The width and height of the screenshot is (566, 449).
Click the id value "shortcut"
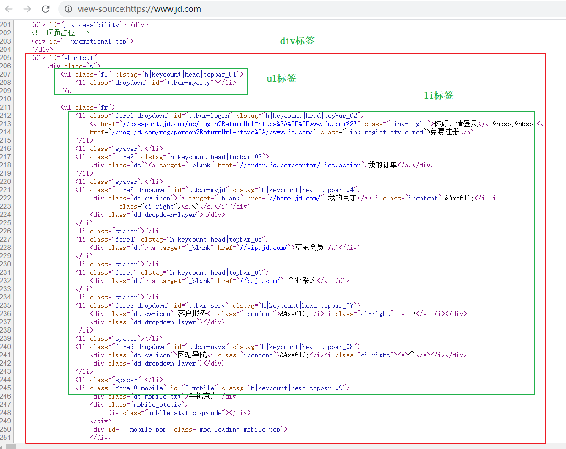(79, 58)
